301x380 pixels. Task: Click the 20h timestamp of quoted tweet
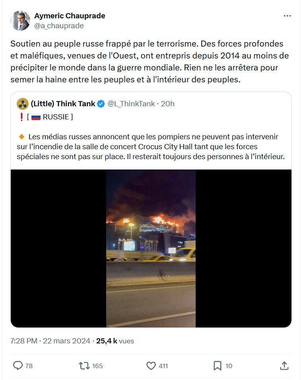167,104
